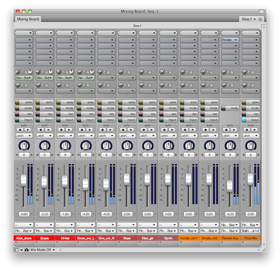Mute the Snare track
The width and height of the screenshot is (280, 271).
(x=44, y=108)
